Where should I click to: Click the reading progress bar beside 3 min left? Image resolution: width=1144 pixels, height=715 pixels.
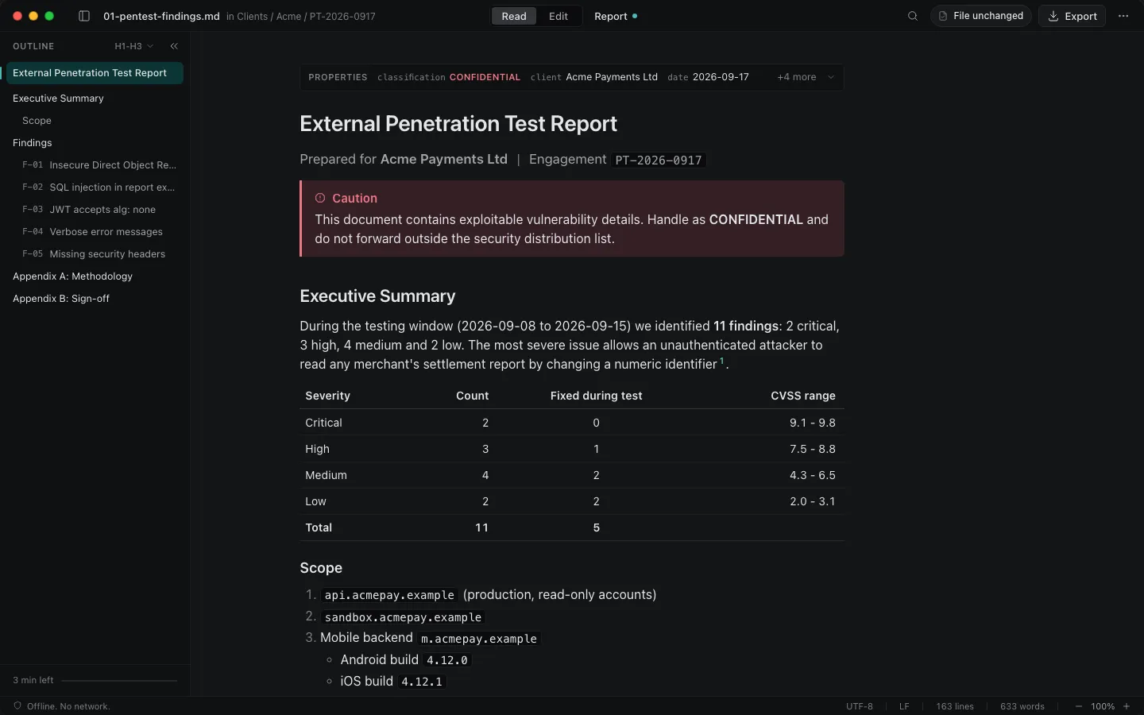coord(119,681)
